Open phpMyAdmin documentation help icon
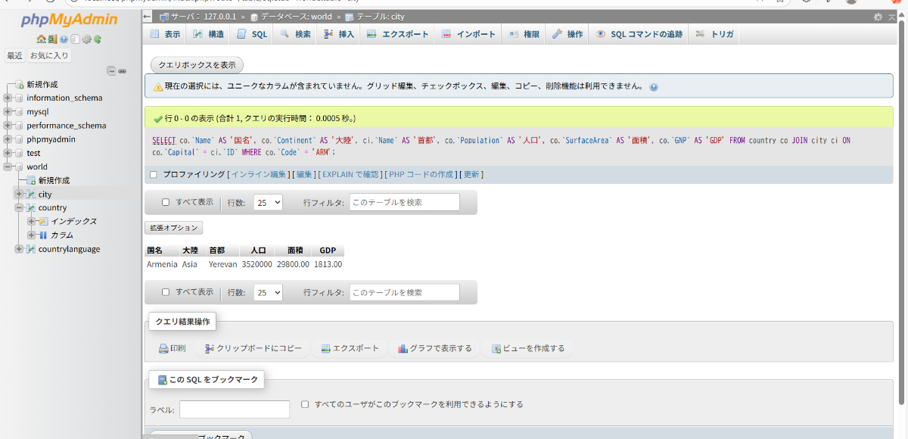The image size is (908, 439). pyautogui.click(x=64, y=39)
